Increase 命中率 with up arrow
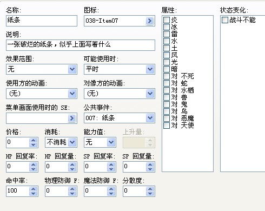 tap(34, 189)
